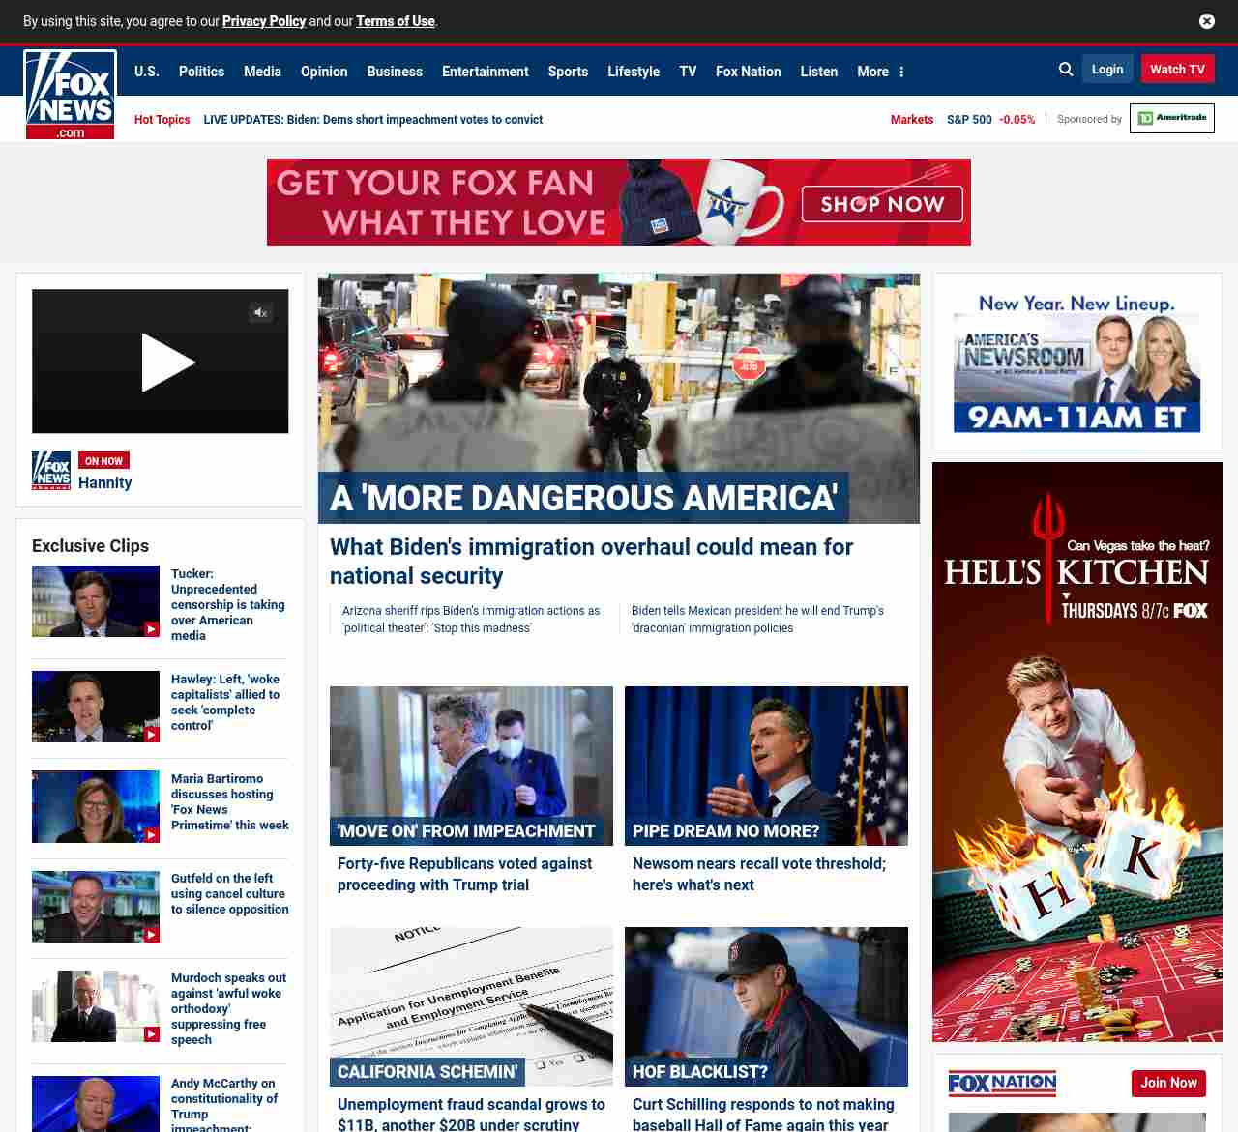Unmute the video player
Viewport: 1238px width, 1132px height.
[x=260, y=312]
